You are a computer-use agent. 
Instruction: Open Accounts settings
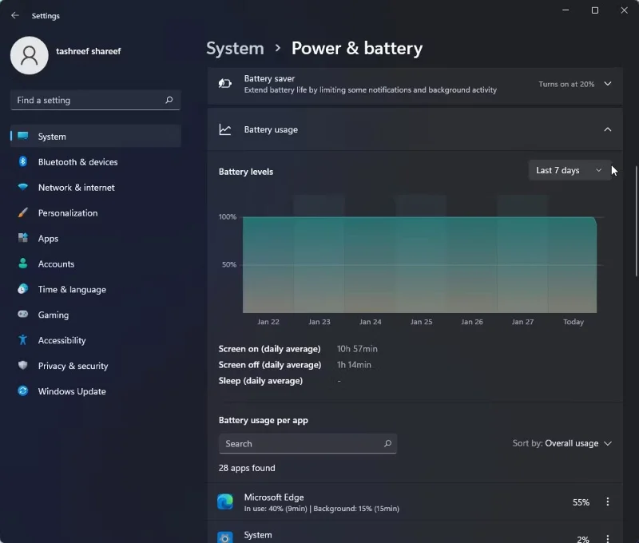point(57,264)
